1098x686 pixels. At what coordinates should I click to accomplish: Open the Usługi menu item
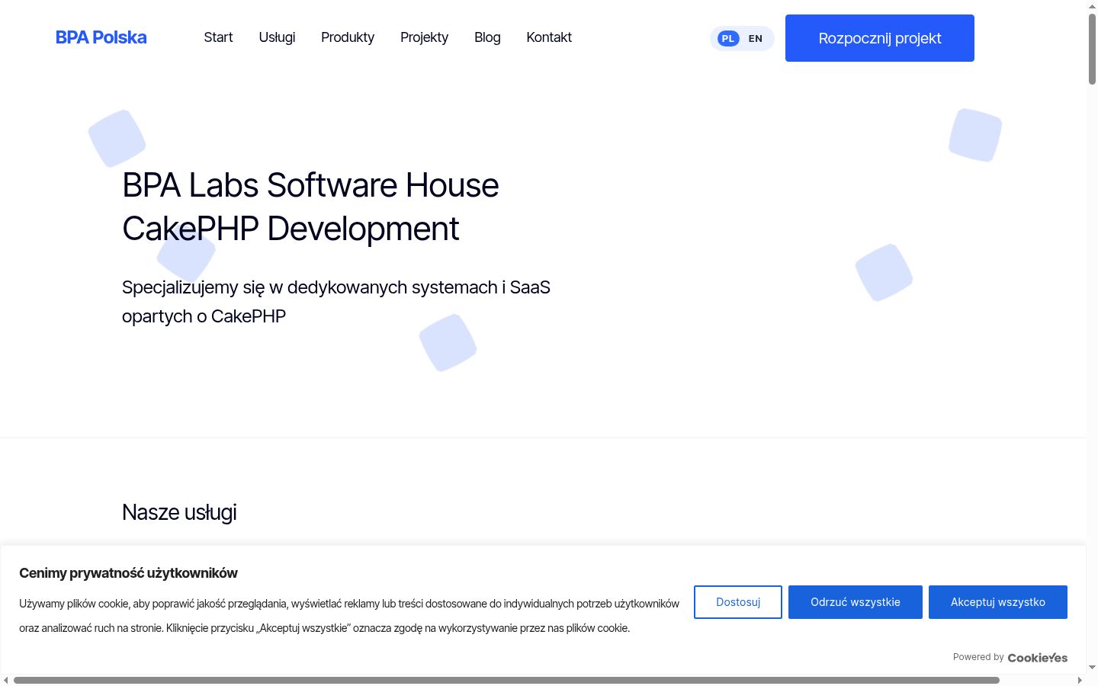click(277, 37)
